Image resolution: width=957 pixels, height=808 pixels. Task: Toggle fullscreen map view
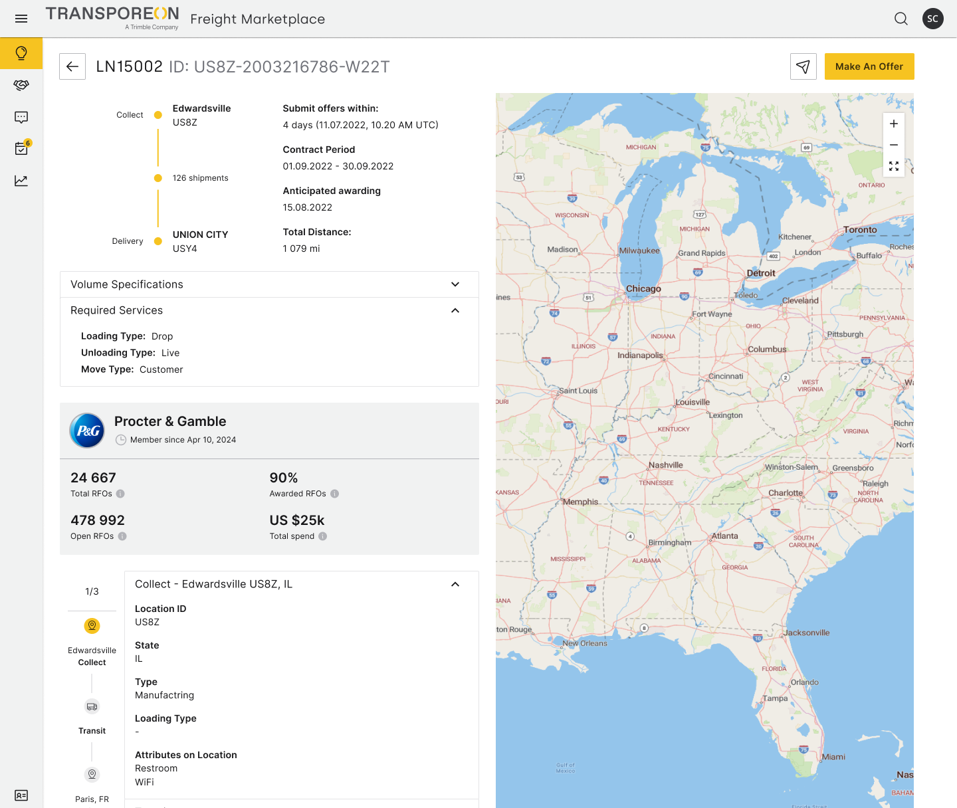(x=893, y=166)
